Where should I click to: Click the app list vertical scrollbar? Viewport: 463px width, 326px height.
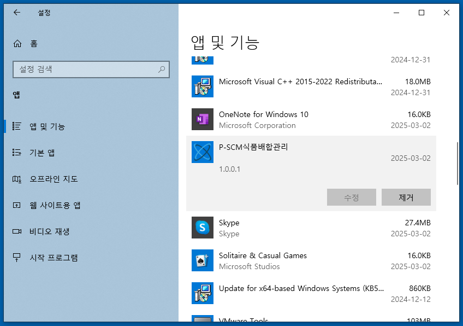pos(458,164)
